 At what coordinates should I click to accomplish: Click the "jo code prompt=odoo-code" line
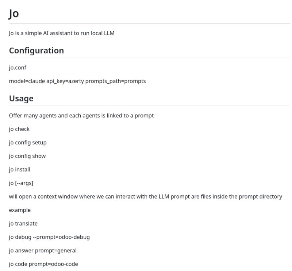pos(43,264)
